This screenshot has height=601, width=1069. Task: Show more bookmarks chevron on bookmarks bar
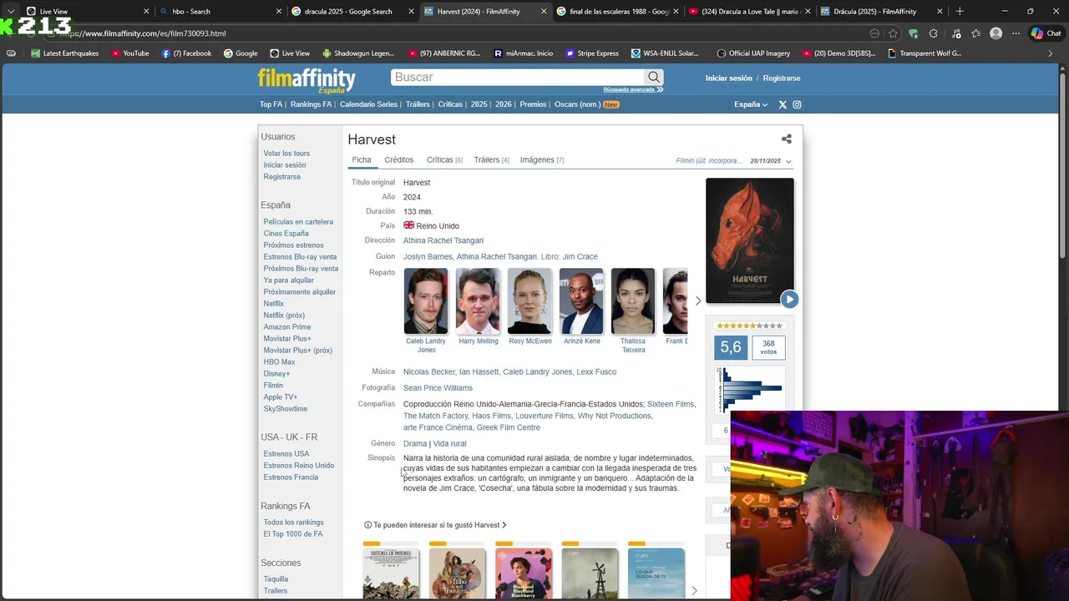pyautogui.click(x=1051, y=53)
